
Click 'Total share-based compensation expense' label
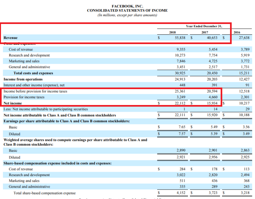tap(45, 193)
